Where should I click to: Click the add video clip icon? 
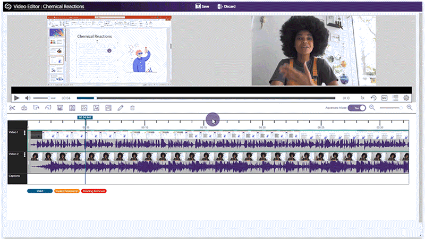(x=72, y=108)
